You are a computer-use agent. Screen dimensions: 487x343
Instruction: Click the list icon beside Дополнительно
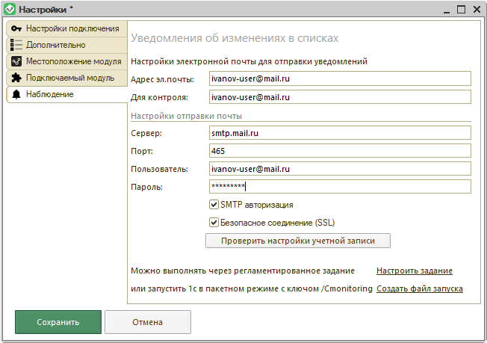pos(16,45)
